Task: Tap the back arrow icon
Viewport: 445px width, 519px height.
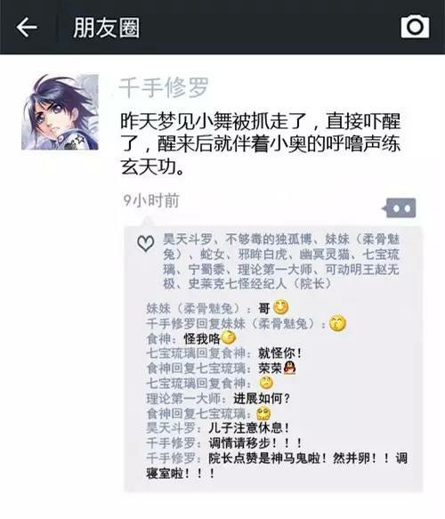Action: tap(27, 27)
